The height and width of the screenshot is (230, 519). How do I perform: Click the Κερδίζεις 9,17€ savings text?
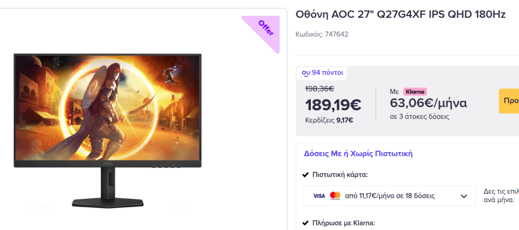[329, 119]
